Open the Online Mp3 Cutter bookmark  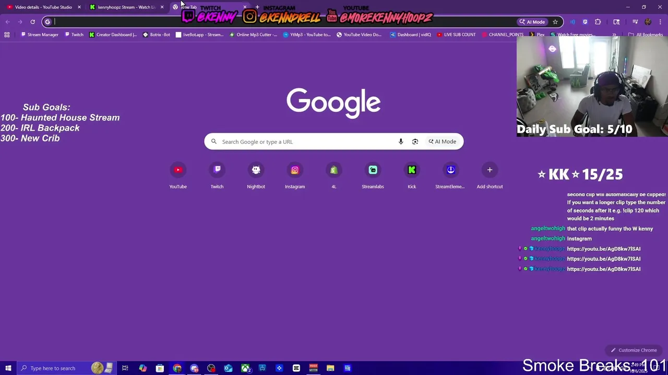pos(253,35)
